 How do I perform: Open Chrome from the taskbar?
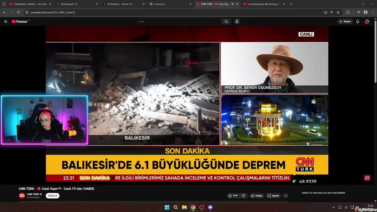click(x=193, y=207)
